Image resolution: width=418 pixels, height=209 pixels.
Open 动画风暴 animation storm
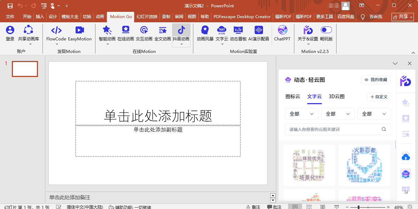coord(205,34)
